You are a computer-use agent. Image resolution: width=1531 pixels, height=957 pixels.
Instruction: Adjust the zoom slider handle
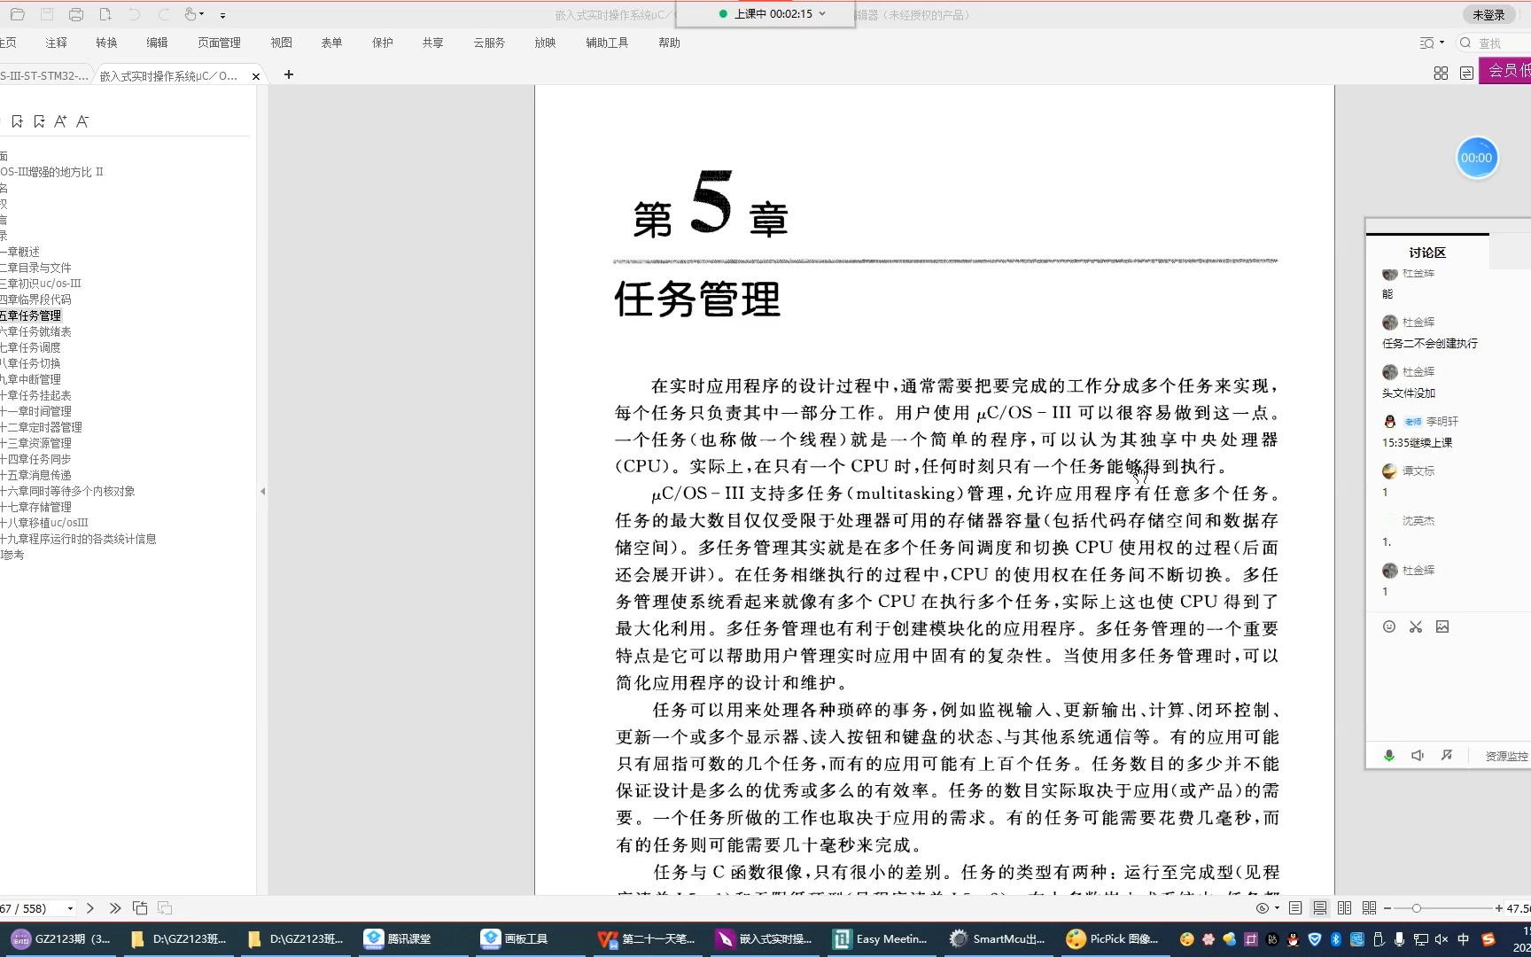(1417, 908)
